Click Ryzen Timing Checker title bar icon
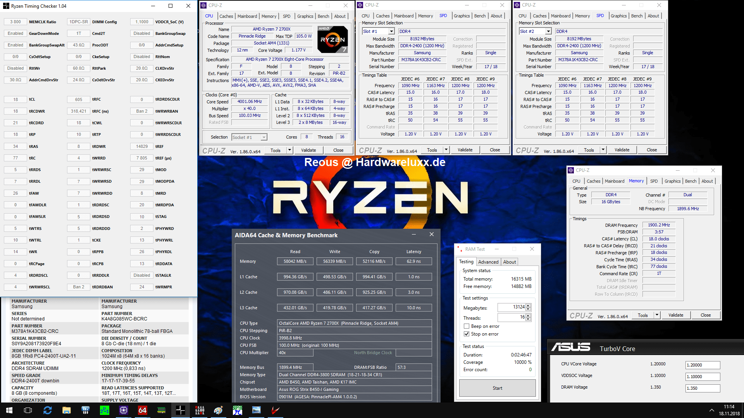This screenshot has width=744, height=418. [6, 6]
